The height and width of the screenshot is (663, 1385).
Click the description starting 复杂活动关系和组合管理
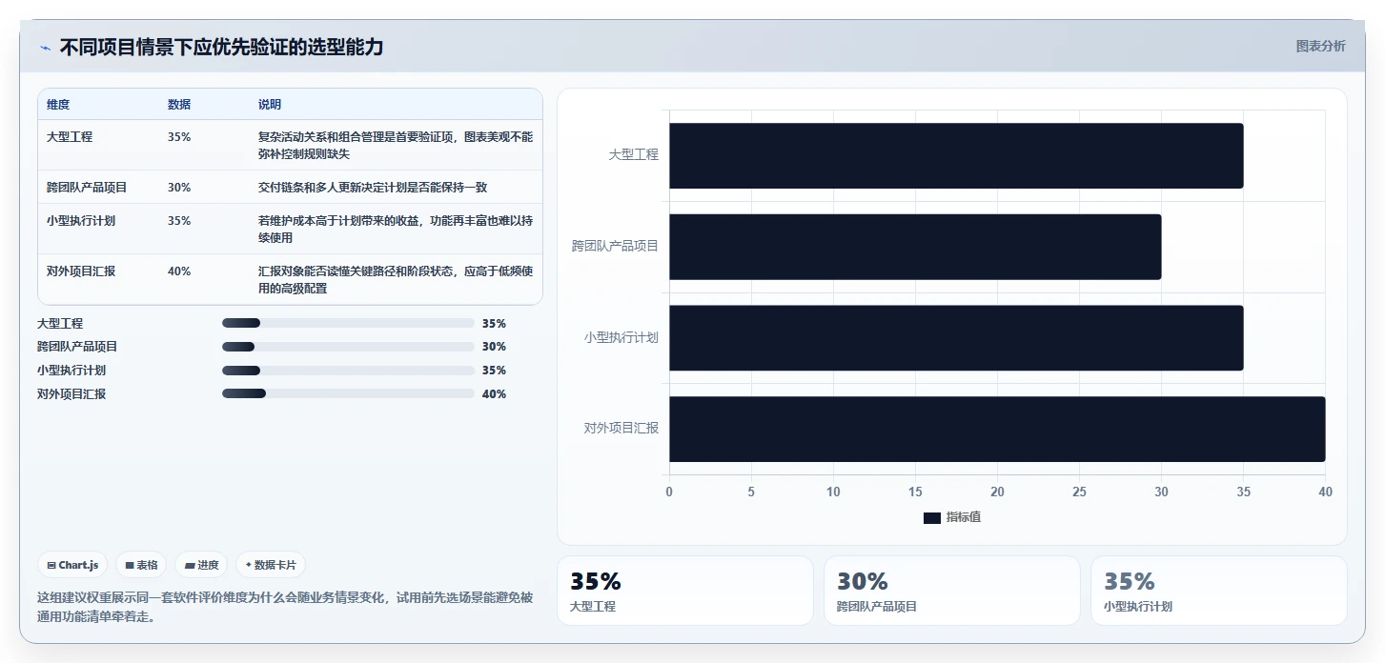(396, 145)
